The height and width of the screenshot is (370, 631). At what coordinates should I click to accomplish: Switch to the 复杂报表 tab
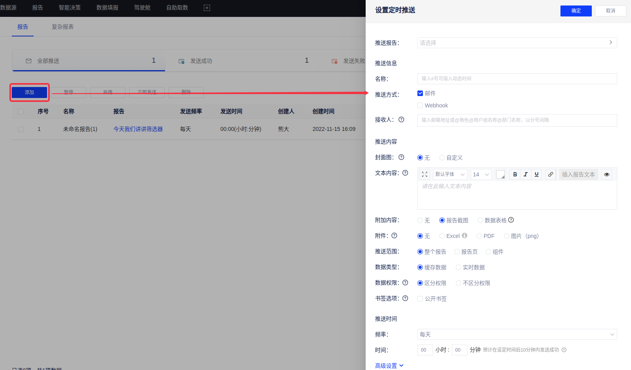(63, 27)
